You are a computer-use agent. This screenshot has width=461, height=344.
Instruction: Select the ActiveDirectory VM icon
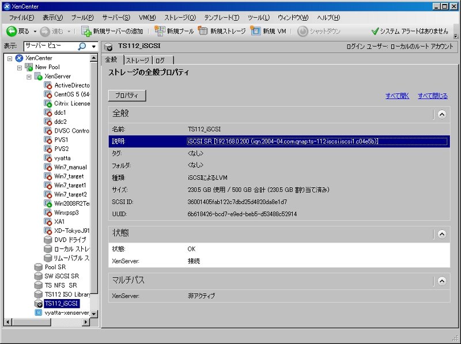click(48, 85)
